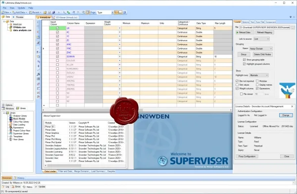Click the Refresh Mapping button
Image resolution: width=297 pixels, height=194 pixels.
point(264,32)
